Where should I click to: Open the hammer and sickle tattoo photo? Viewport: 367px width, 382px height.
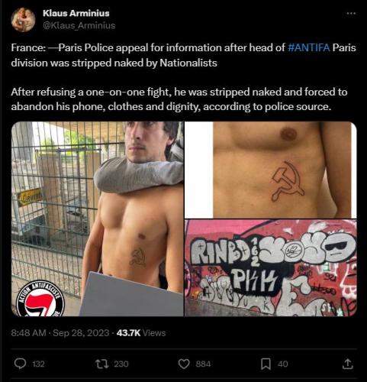click(271, 170)
